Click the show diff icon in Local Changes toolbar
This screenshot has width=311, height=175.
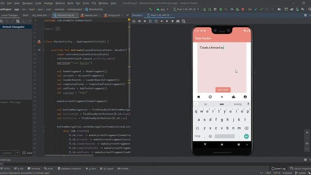18,21
